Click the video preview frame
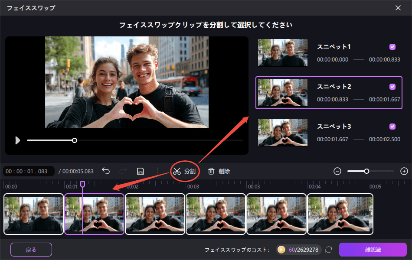412x260 pixels. coord(127,82)
